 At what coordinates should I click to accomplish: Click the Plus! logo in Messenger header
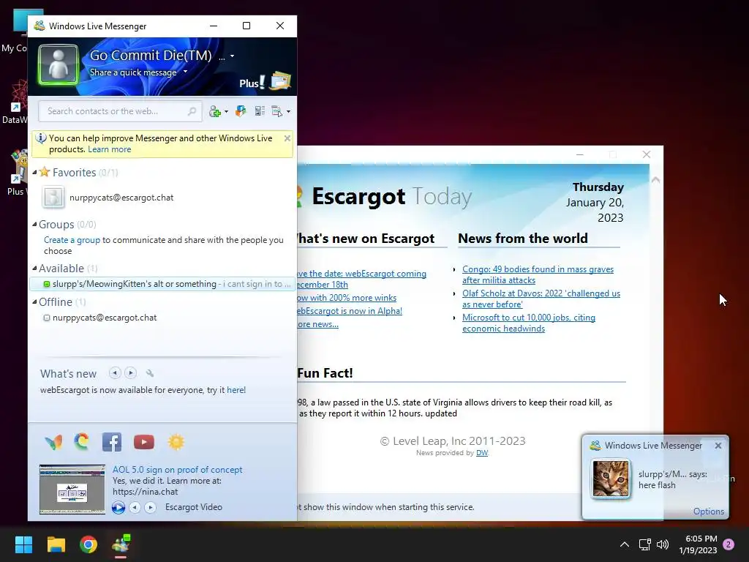point(252,83)
